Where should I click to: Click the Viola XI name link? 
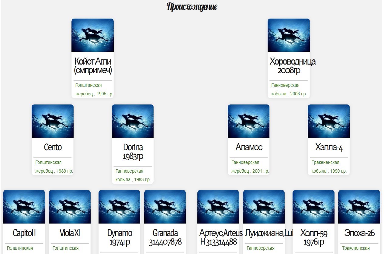coord(70,233)
